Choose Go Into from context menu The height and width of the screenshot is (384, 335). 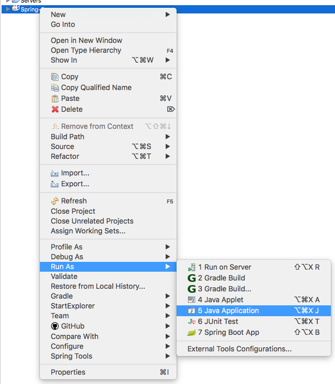pos(108,24)
